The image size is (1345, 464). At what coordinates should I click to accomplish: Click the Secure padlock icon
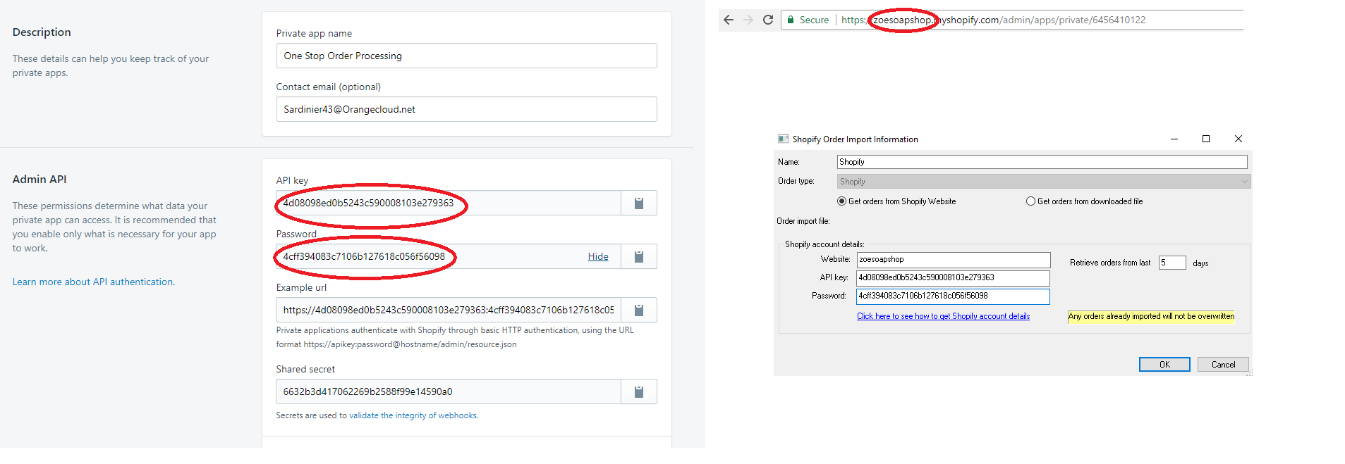pos(791,20)
